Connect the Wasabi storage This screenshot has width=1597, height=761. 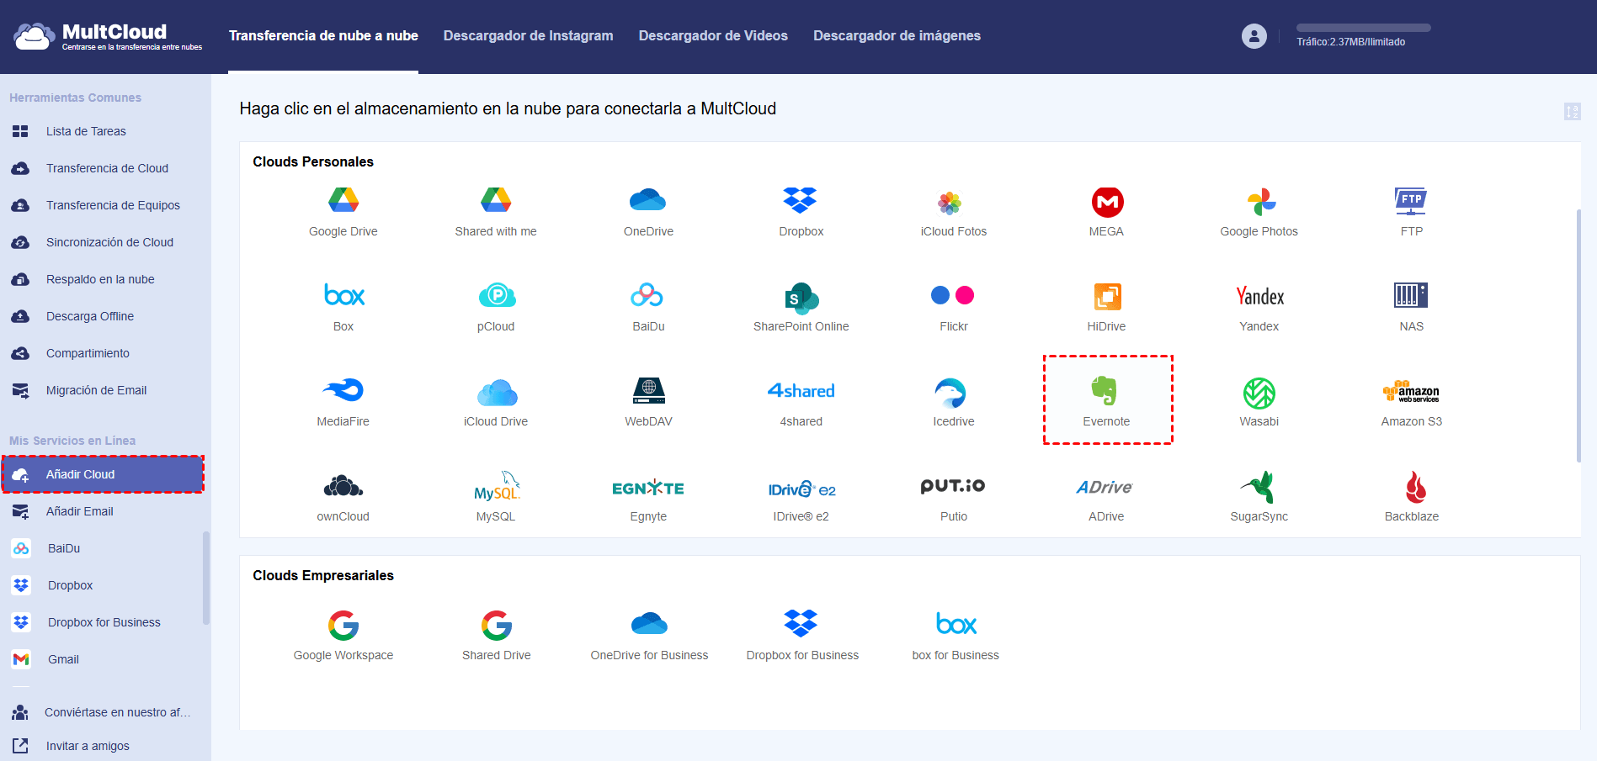[1259, 393]
